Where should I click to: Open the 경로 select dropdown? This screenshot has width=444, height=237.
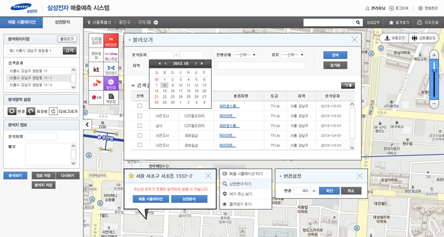pyautogui.click(x=293, y=55)
